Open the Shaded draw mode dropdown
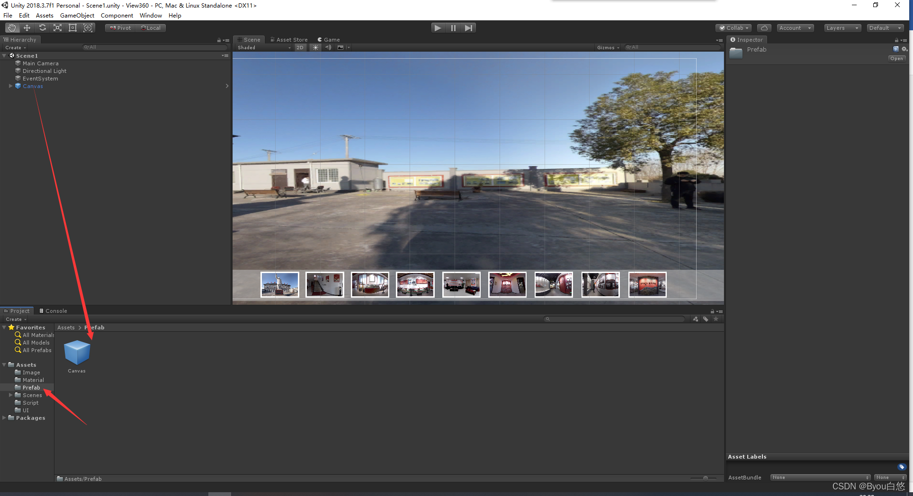This screenshot has width=913, height=496. tap(264, 47)
